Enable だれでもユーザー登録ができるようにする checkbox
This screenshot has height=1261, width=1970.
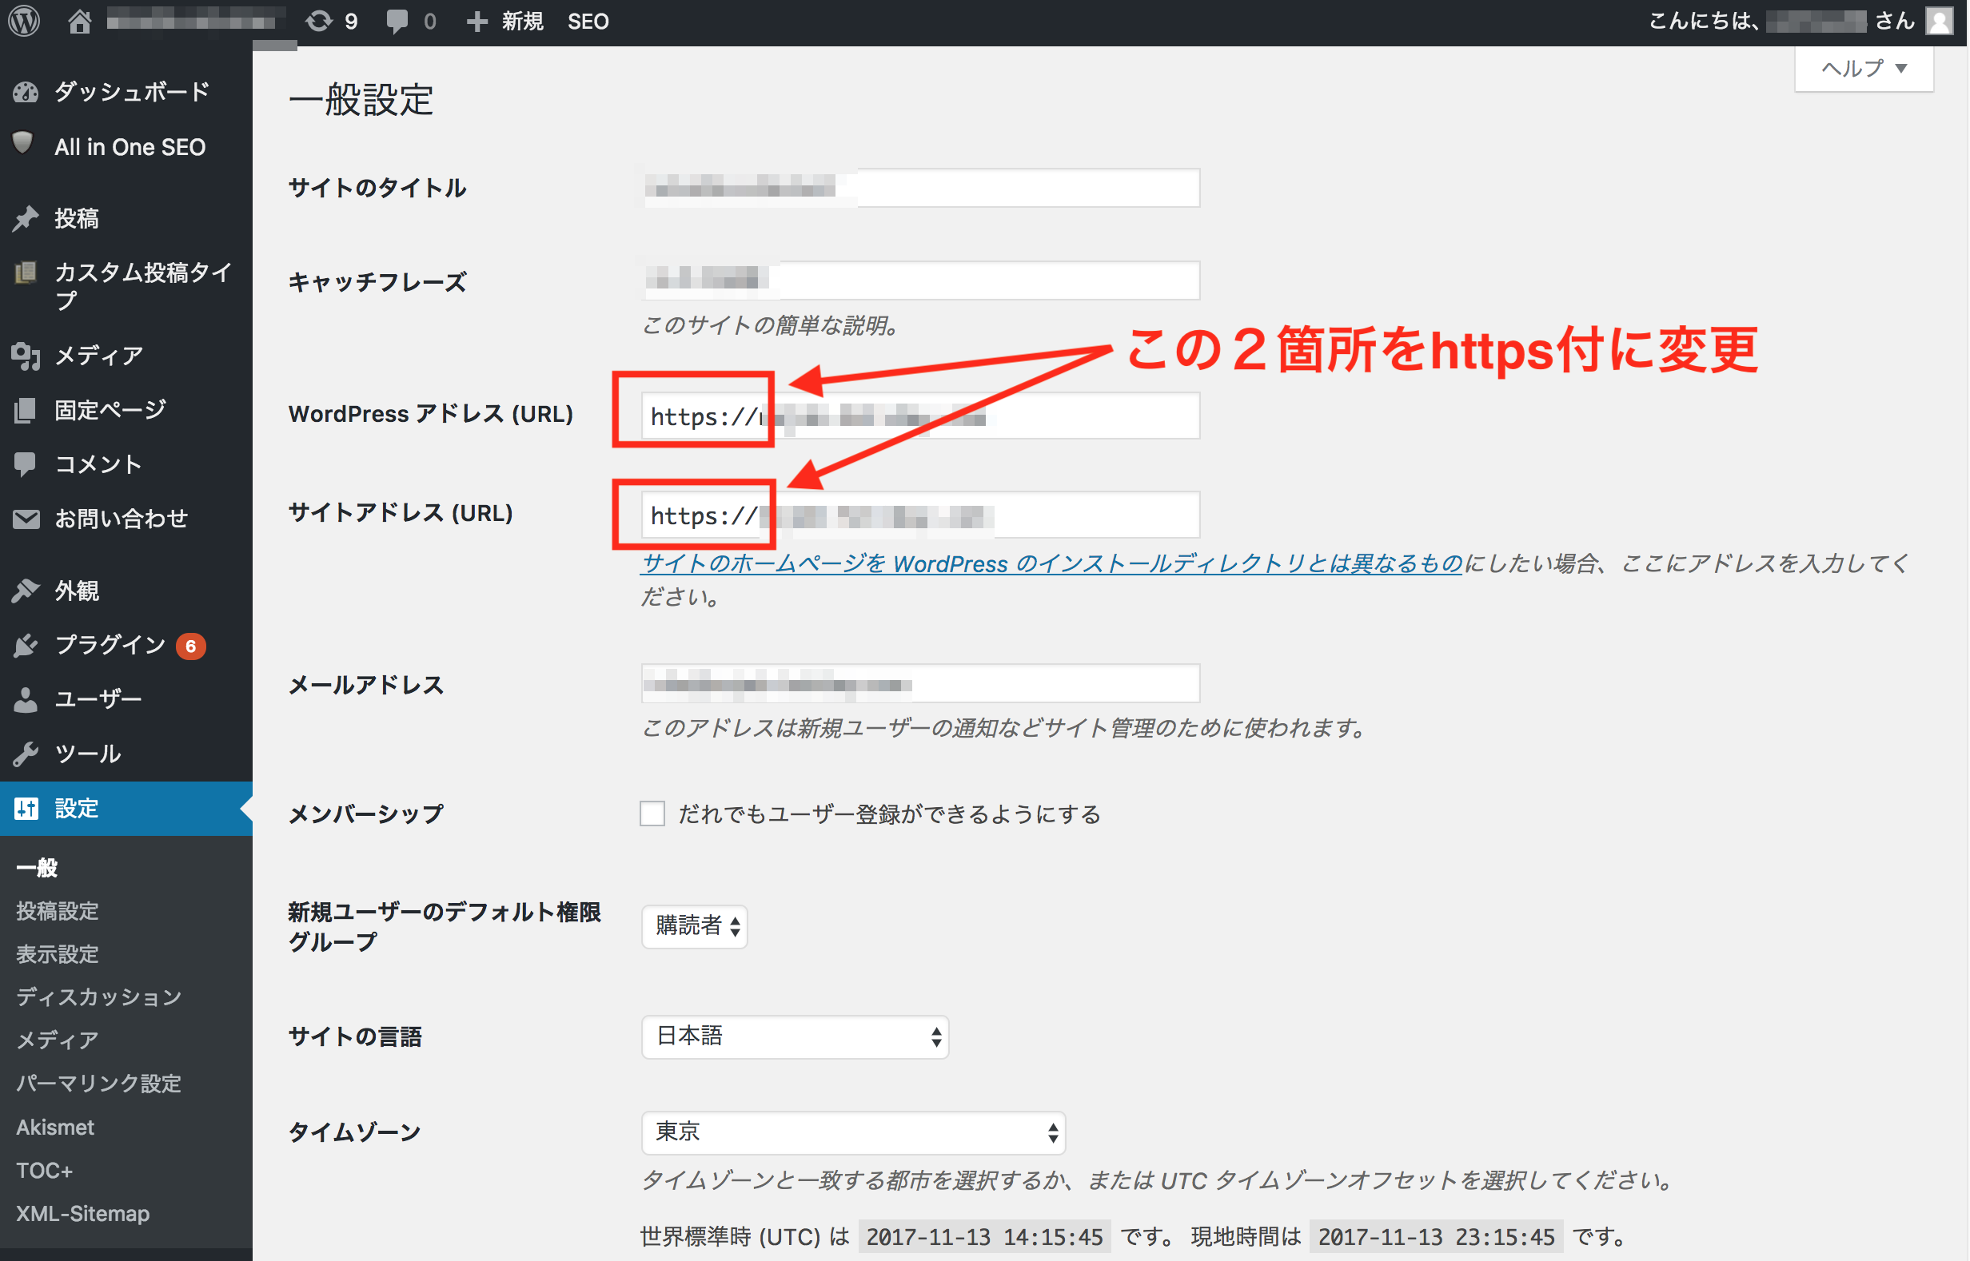coord(652,814)
